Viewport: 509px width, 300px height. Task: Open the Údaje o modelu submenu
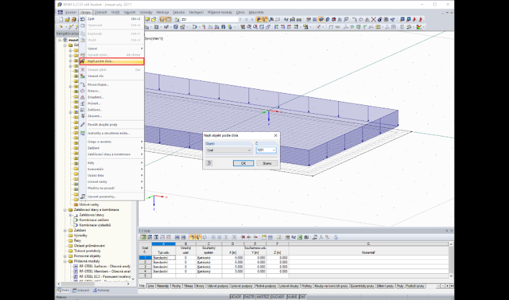[112, 141]
